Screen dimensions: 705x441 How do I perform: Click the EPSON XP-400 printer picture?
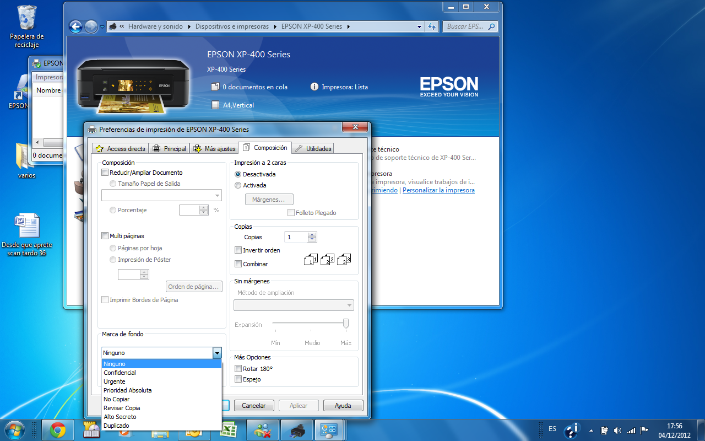pos(133,85)
